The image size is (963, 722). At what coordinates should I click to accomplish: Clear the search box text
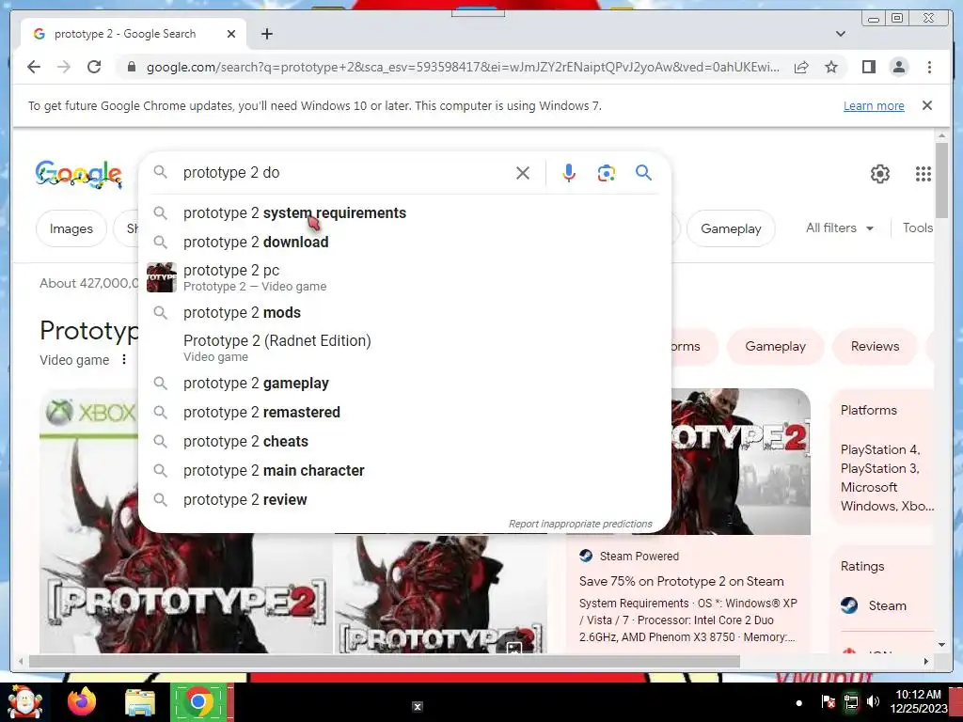[x=523, y=173]
